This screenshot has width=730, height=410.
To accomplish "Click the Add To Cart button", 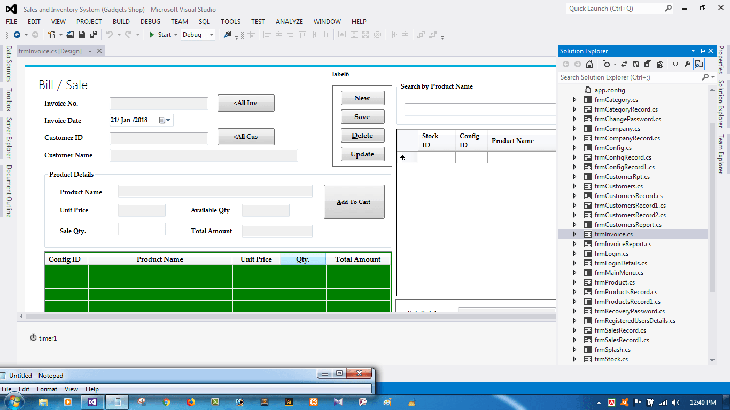I will tap(354, 202).
